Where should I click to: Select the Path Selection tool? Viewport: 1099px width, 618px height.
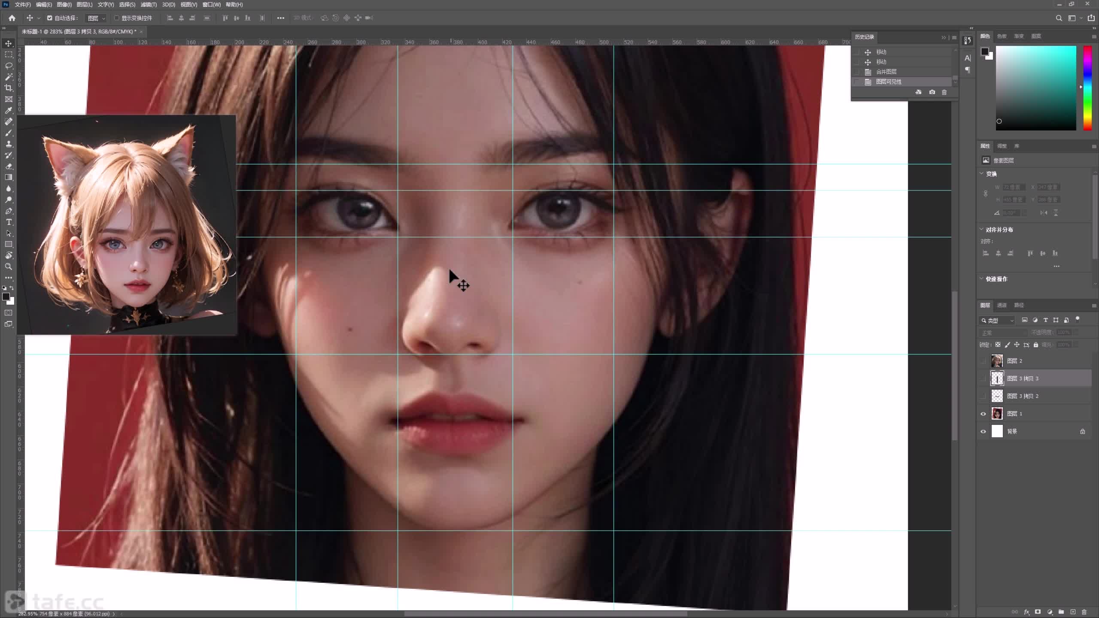click(9, 233)
